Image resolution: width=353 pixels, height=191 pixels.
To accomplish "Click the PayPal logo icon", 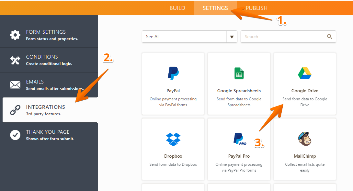I will point(173,73).
